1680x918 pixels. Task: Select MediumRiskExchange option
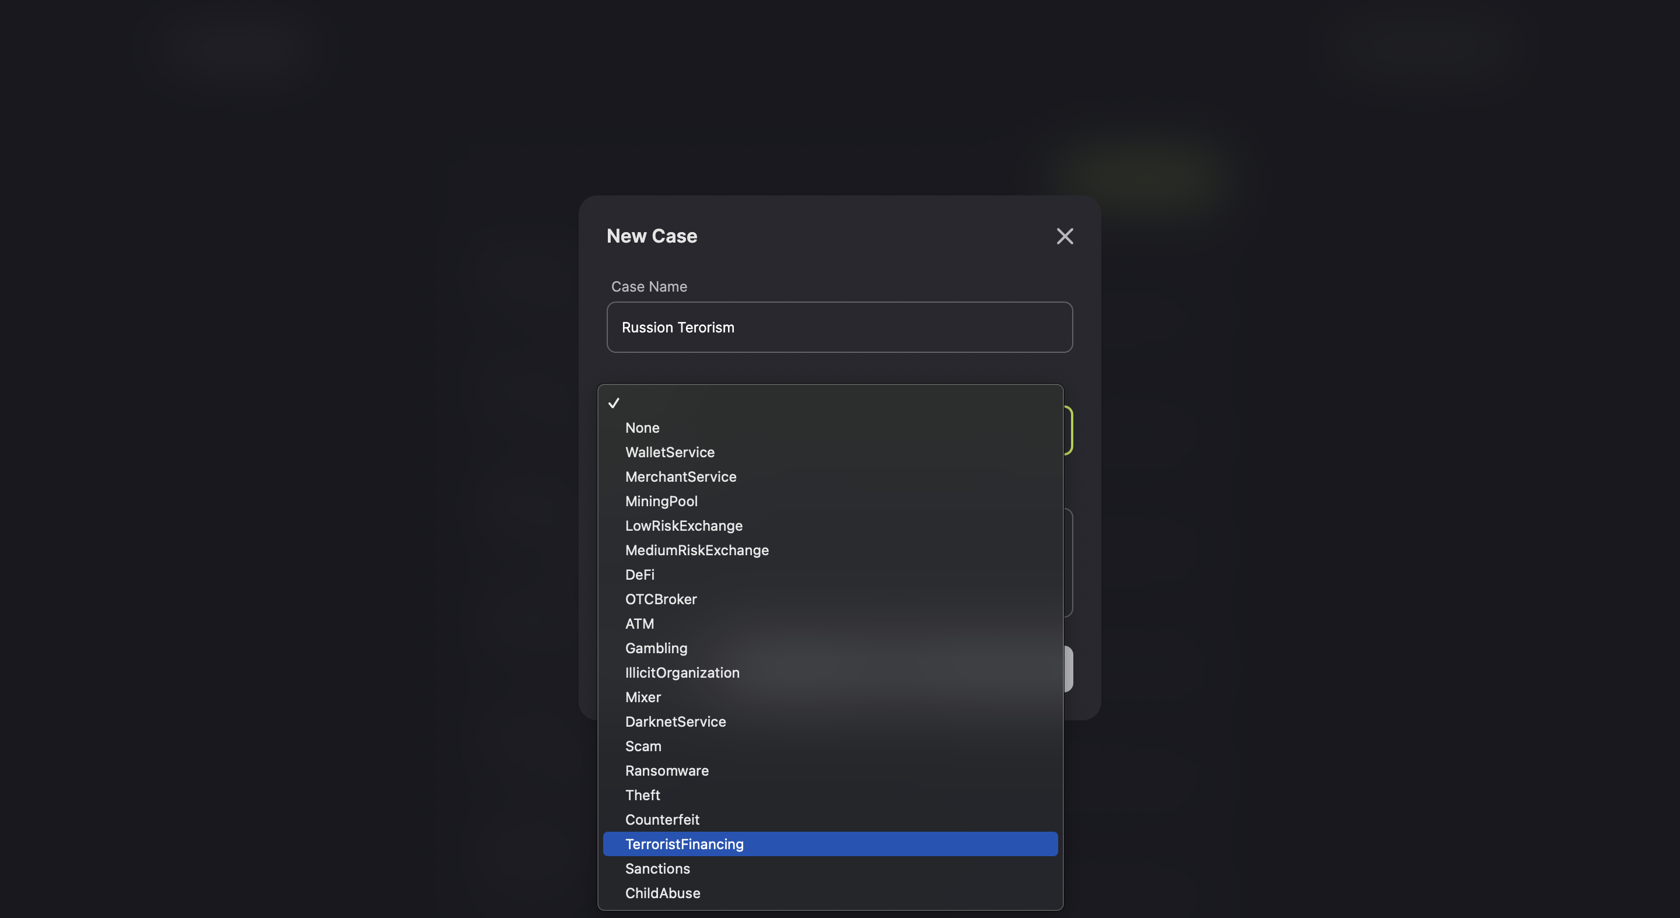point(696,549)
